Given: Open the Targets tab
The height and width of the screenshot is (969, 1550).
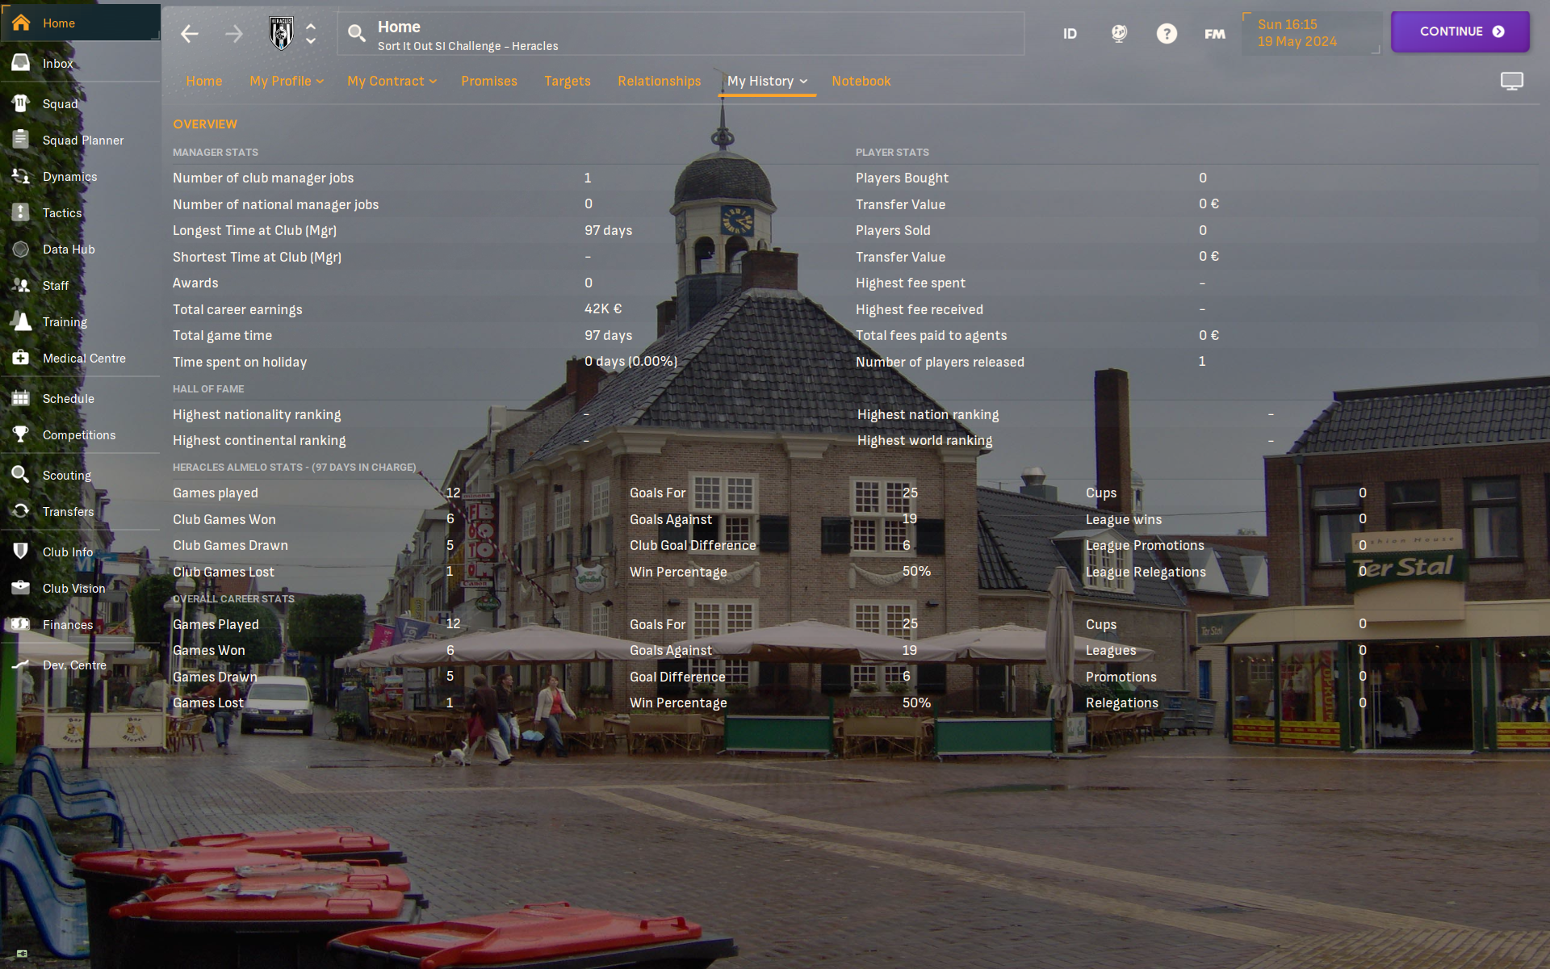Looking at the screenshot, I should [x=568, y=81].
